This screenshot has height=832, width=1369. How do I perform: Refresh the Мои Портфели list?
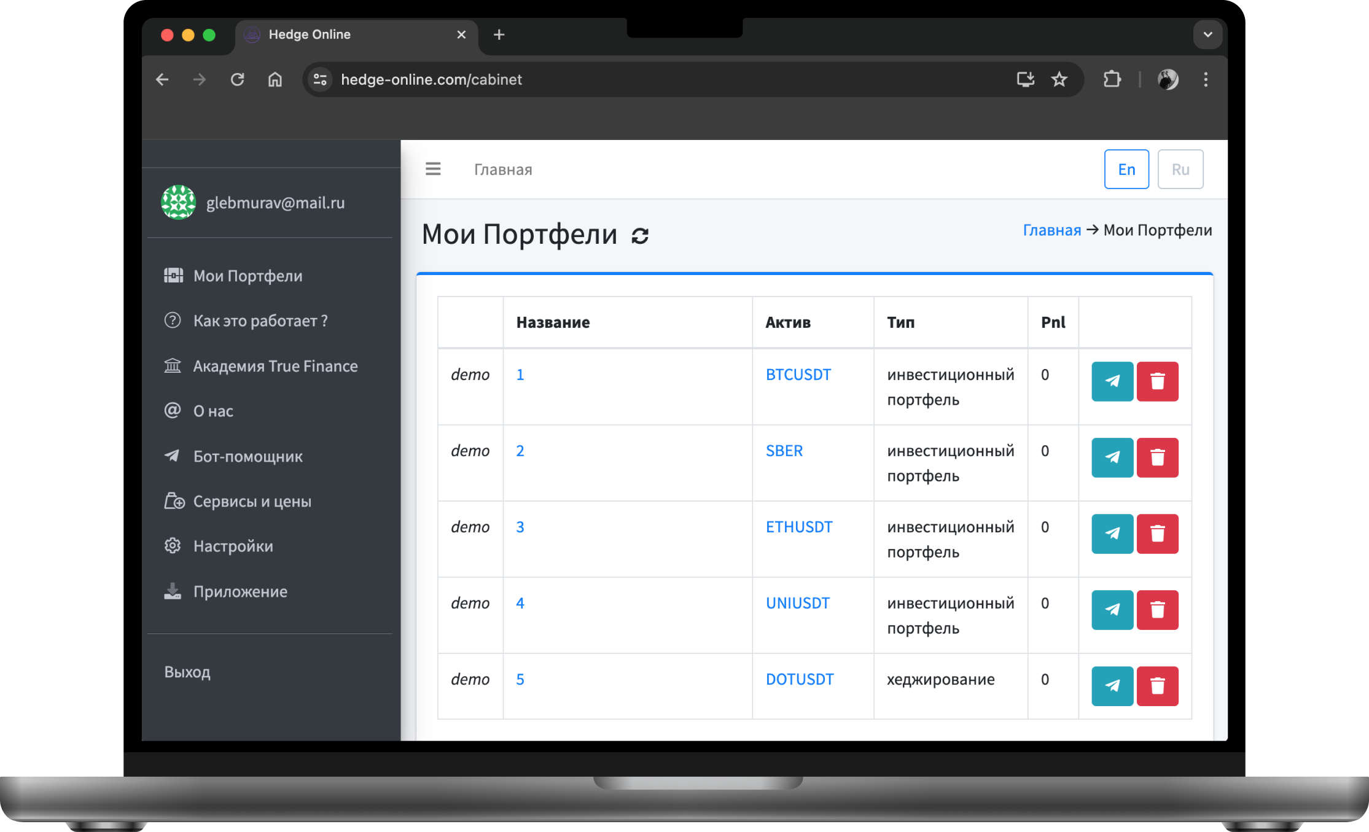tap(640, 236)
